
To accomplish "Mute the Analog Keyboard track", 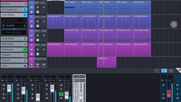I will click(38, 21).
